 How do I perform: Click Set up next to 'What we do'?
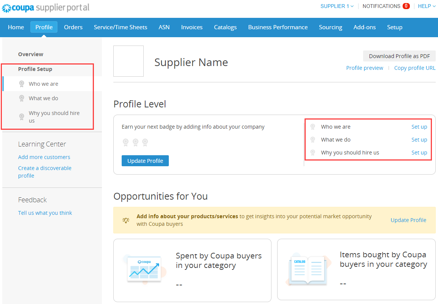coord(419,139)
